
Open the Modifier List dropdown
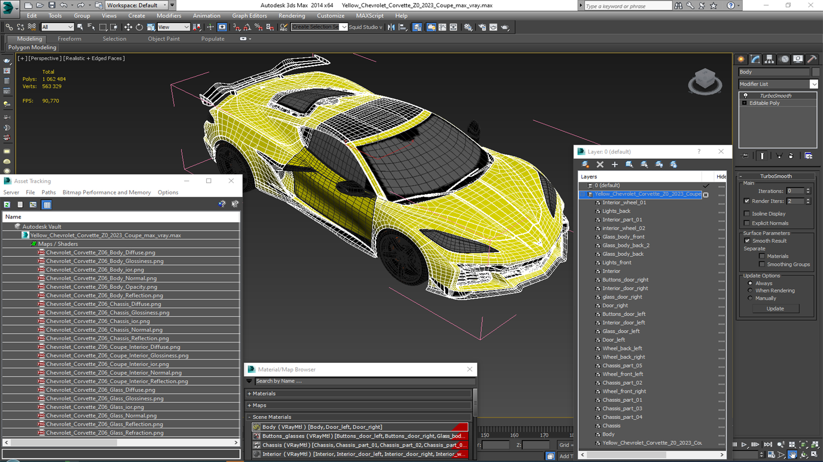point(814,84)
